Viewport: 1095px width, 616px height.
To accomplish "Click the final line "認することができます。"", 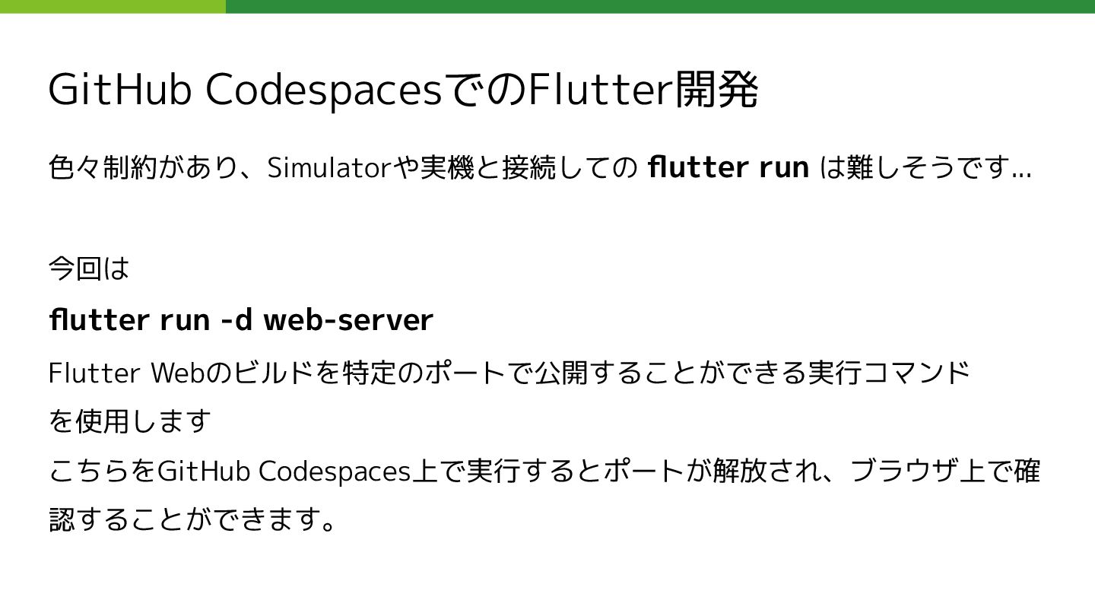I will click(192, 519).
